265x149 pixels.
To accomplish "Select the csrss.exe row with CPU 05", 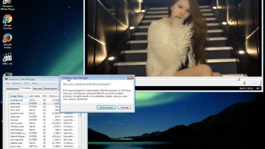I will tap(34, 107).
